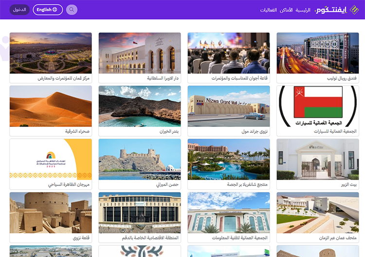This screenshot has width=365, height=257.
Task: Click the الدخول login button
Action: 19,10
